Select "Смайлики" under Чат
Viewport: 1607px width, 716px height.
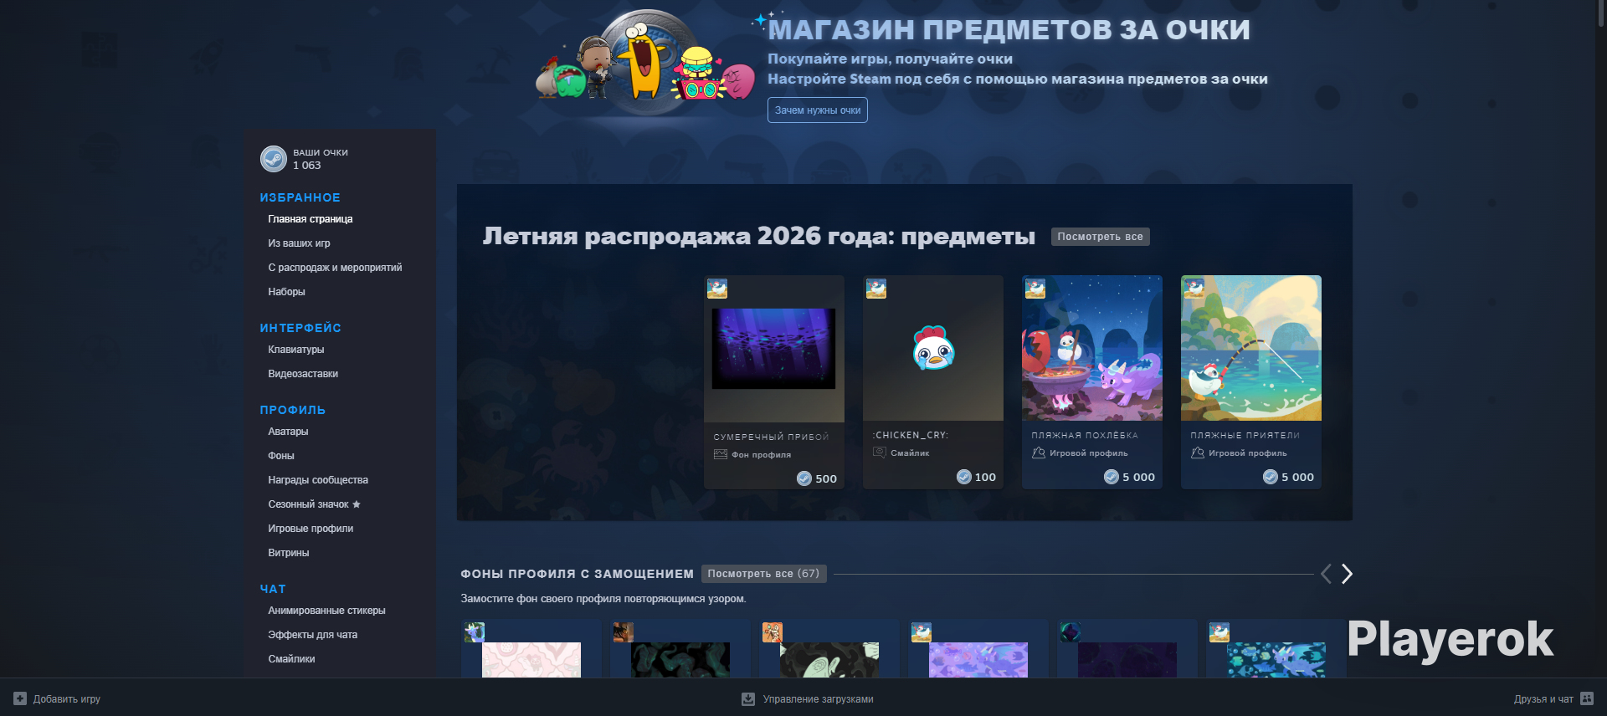pos(291,659)
